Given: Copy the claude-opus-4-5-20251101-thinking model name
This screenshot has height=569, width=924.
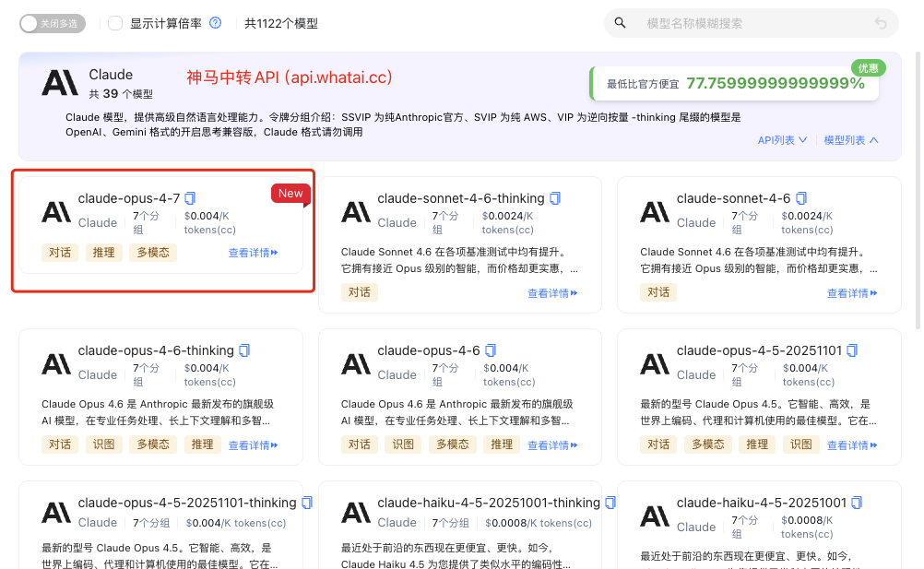Looking at the screenshot, I should pos(306,503).
